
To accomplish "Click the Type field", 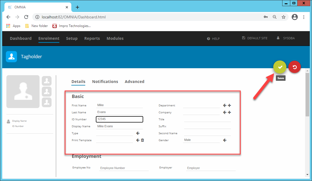I will pyautogui.click(x=114, y=133).
